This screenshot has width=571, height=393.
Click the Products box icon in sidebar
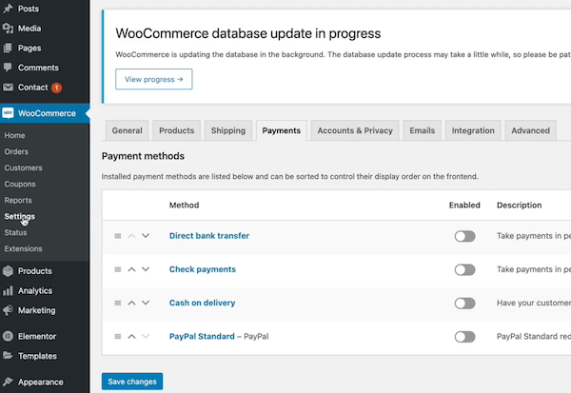[9, 271]
